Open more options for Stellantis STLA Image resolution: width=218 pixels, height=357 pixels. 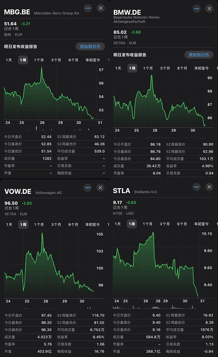197,187
